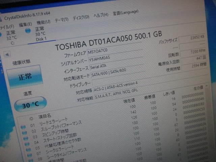Click the current value 126 cell
The height and width of the screenshot is (162, 216).
134,117
